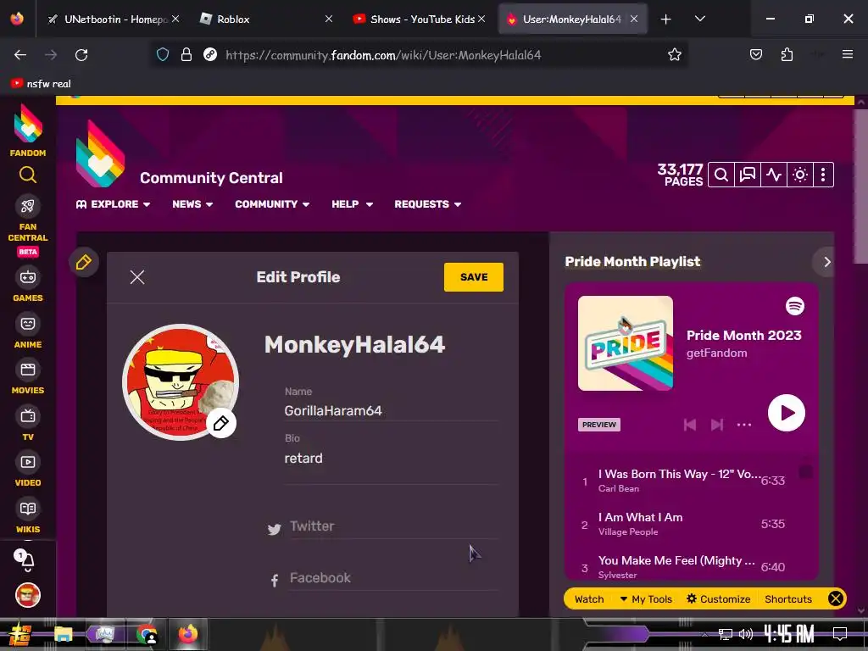This screenshot has width=868, height=651.
Task: Expand the Help dropdown menu
Action: click(x=352, y=204)
